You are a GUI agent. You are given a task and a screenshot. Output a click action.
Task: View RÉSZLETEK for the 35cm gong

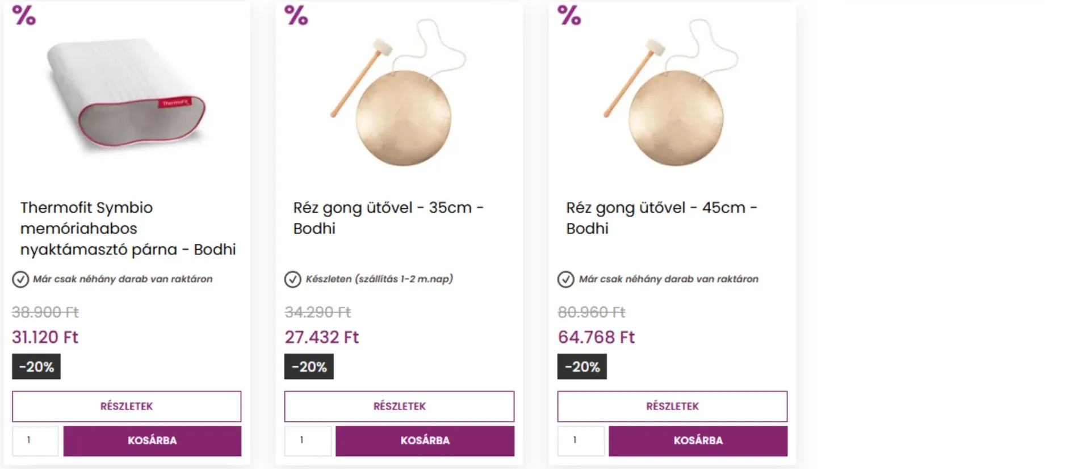click(x=399, y=406)
